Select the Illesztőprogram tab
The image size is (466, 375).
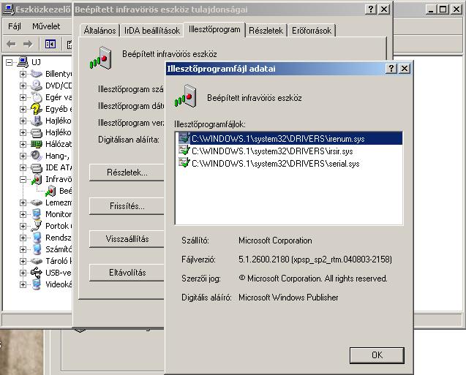click(214, 29)
